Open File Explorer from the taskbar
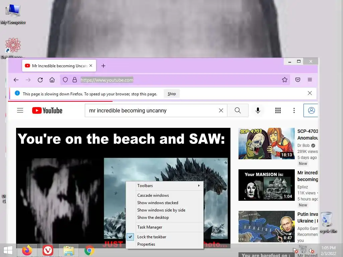Image resolution: width=343 pixels, height=257 pixels. point(69,250)
